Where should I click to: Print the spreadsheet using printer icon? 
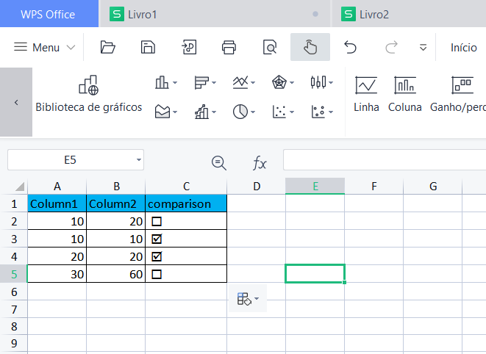coord(229,48)
